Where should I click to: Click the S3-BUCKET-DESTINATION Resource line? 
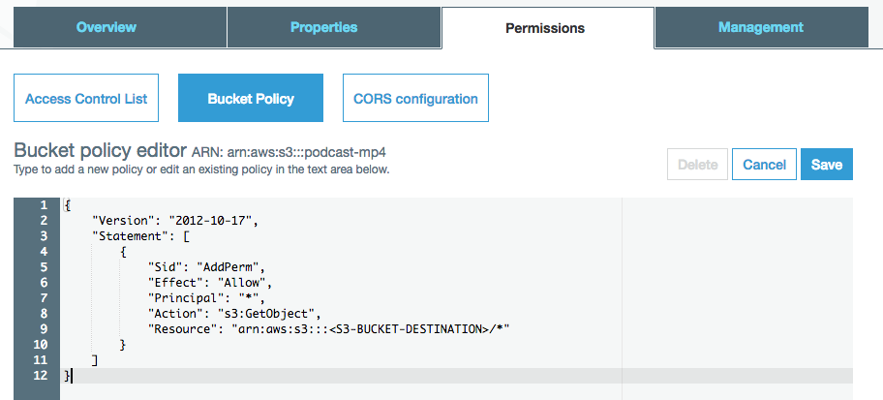click(x=329, y=329)
